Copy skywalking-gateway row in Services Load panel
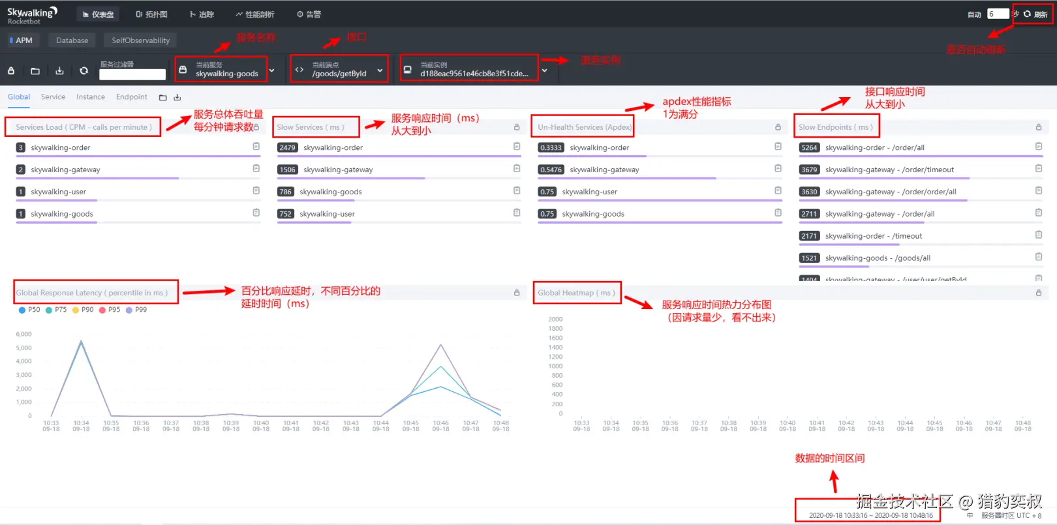This screenshot has width=1057, height=525. pyautogui.click(x=256, y=169)
